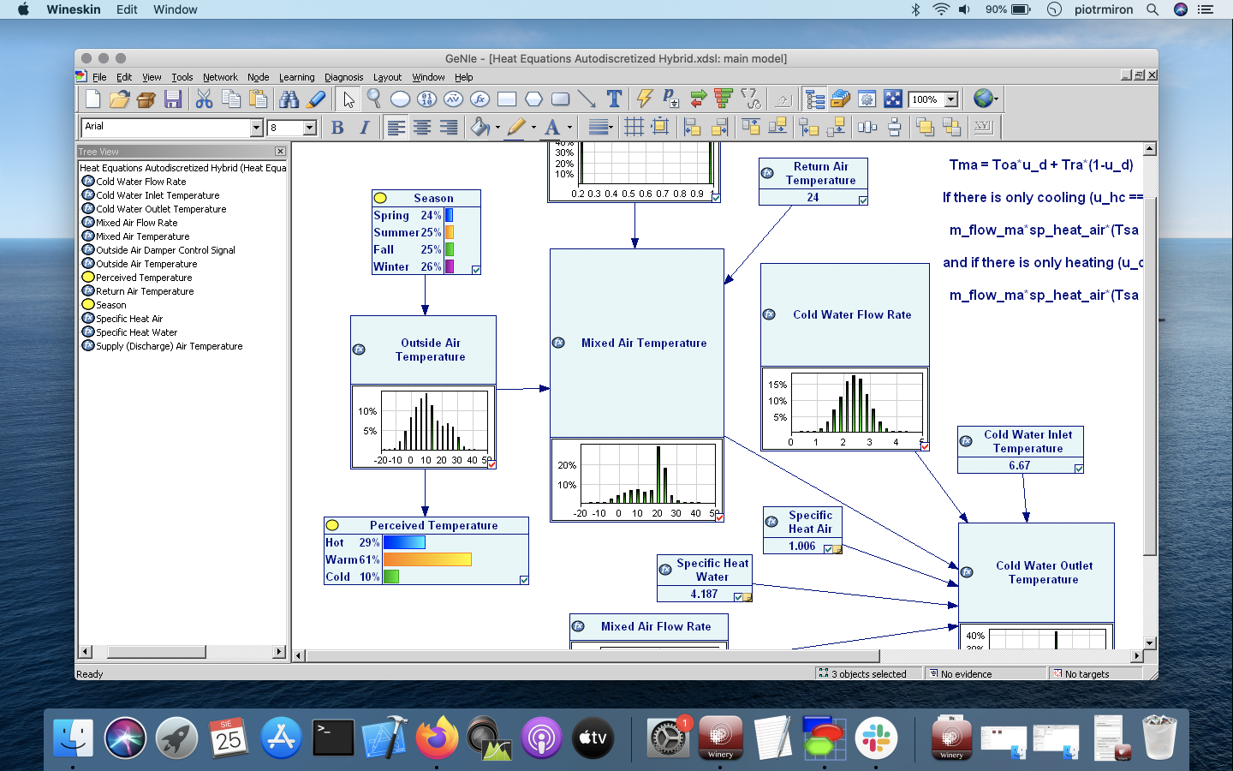This screenshot has width=1233, height=771.
Task: Toggle checkbox on Return Air Temperature node
Action: coord(863,200)
